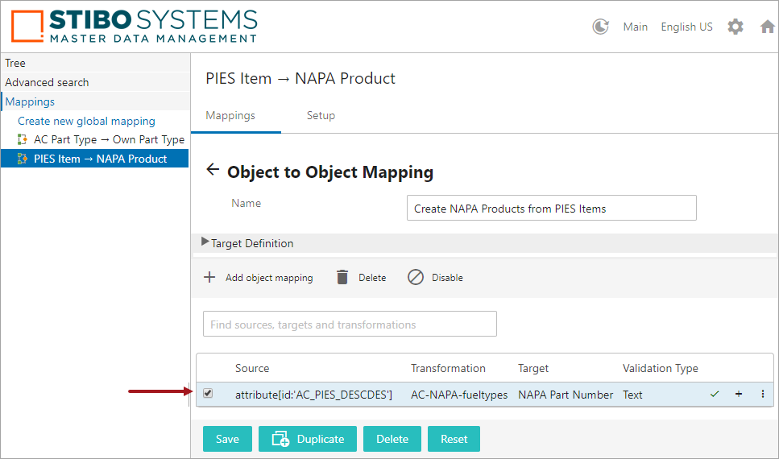
Task: Switch to the Setup tab
Action: coord(321,115)
